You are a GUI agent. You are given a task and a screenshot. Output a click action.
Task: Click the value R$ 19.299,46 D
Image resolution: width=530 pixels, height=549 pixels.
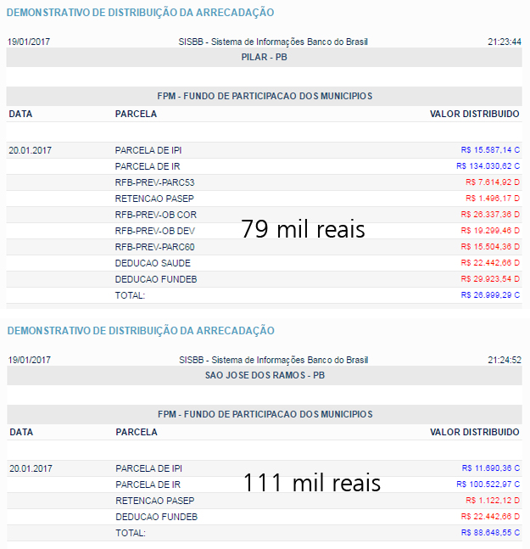click(490, 231)
